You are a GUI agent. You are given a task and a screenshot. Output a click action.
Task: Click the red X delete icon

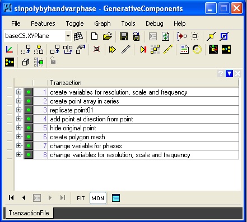(96, 49)
